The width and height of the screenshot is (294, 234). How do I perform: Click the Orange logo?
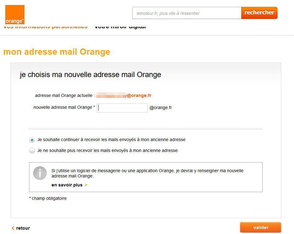(x=15, y=15)
